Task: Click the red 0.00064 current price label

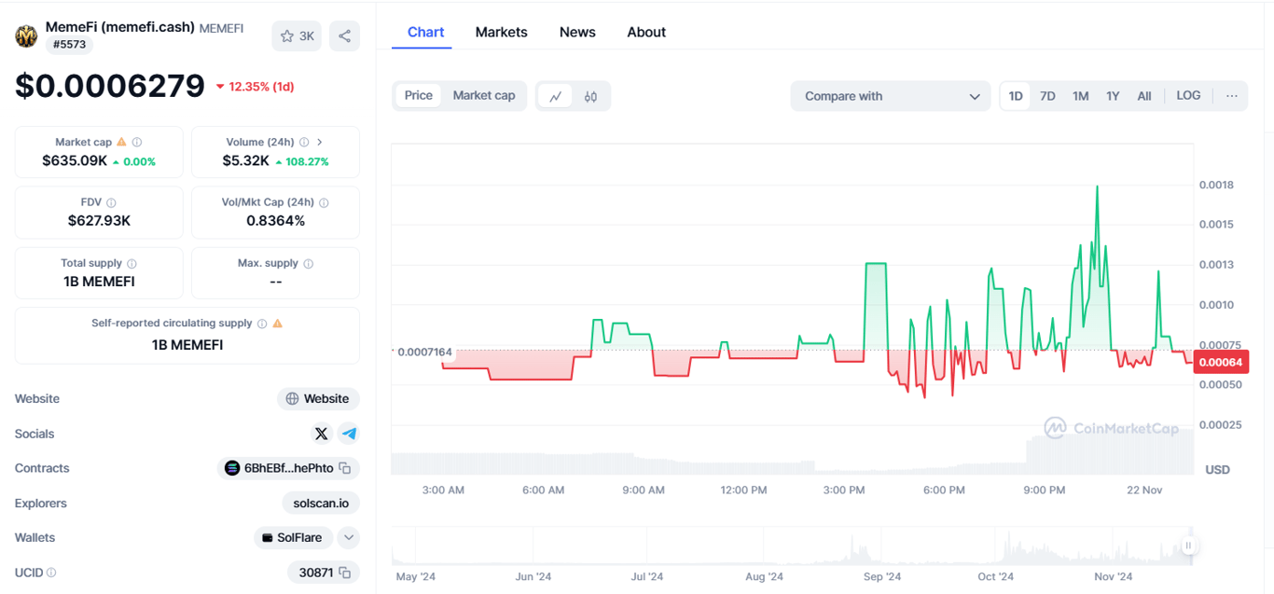Action: pos(1220,362)
